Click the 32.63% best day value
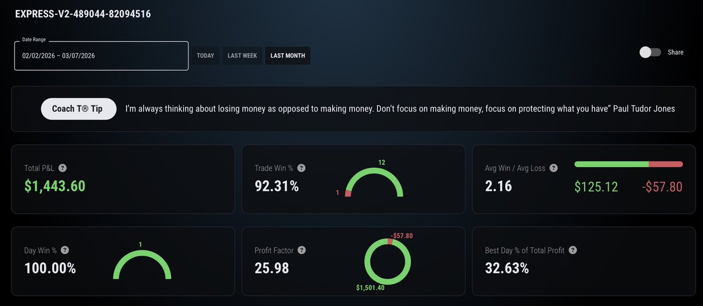Image resolution: width=703 pixels, height=306 pixels. click(x=507, y=268)
